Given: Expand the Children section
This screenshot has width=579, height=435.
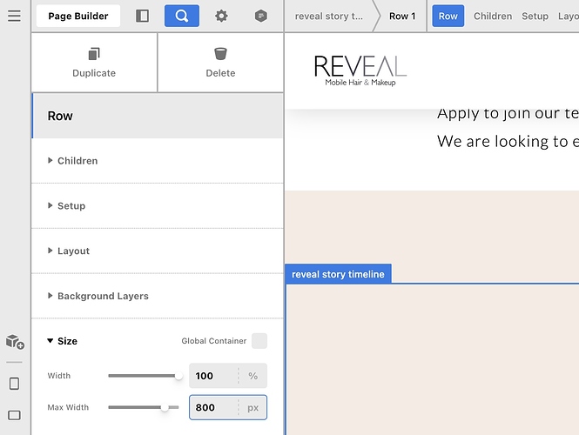Looking at the screenshot, I should (x=77, y=161).
